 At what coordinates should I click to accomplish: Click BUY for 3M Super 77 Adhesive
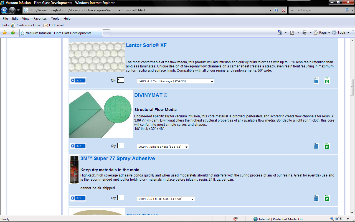[x=78, y=198]
